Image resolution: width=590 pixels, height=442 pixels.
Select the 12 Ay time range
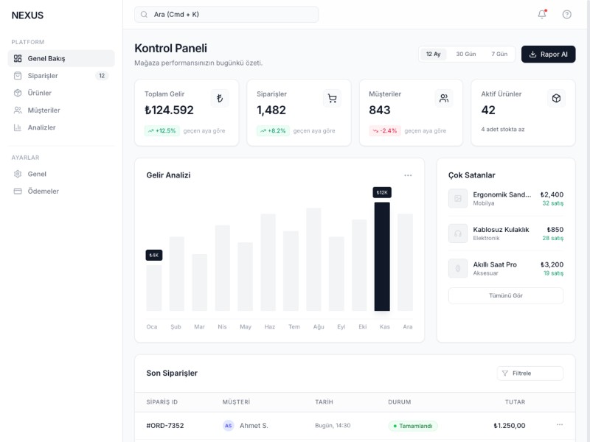tap(434, 55)
